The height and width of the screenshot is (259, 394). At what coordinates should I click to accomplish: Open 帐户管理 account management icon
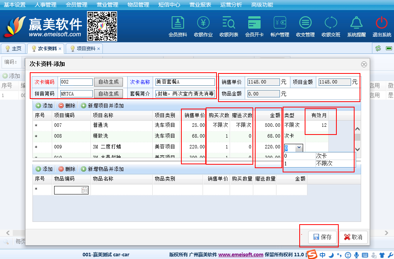coord(280,26)
